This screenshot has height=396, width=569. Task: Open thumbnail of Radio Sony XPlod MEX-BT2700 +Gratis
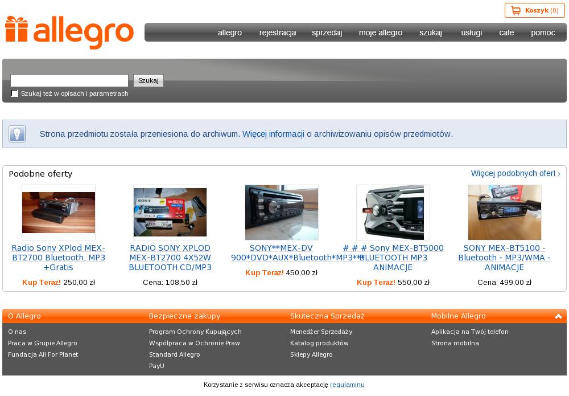pyautogui.click(x=59, y=212)
